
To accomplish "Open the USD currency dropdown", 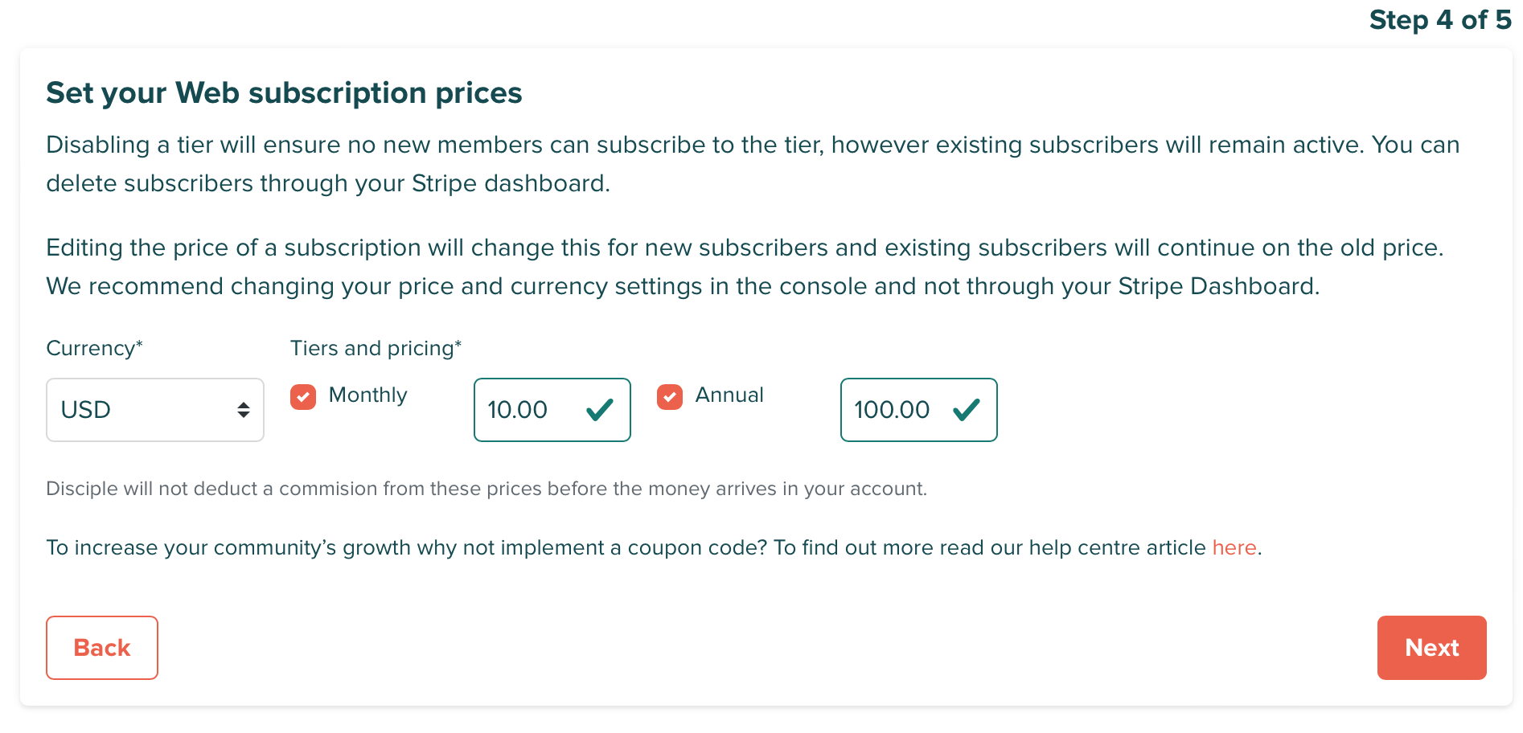I will point(154,410).
